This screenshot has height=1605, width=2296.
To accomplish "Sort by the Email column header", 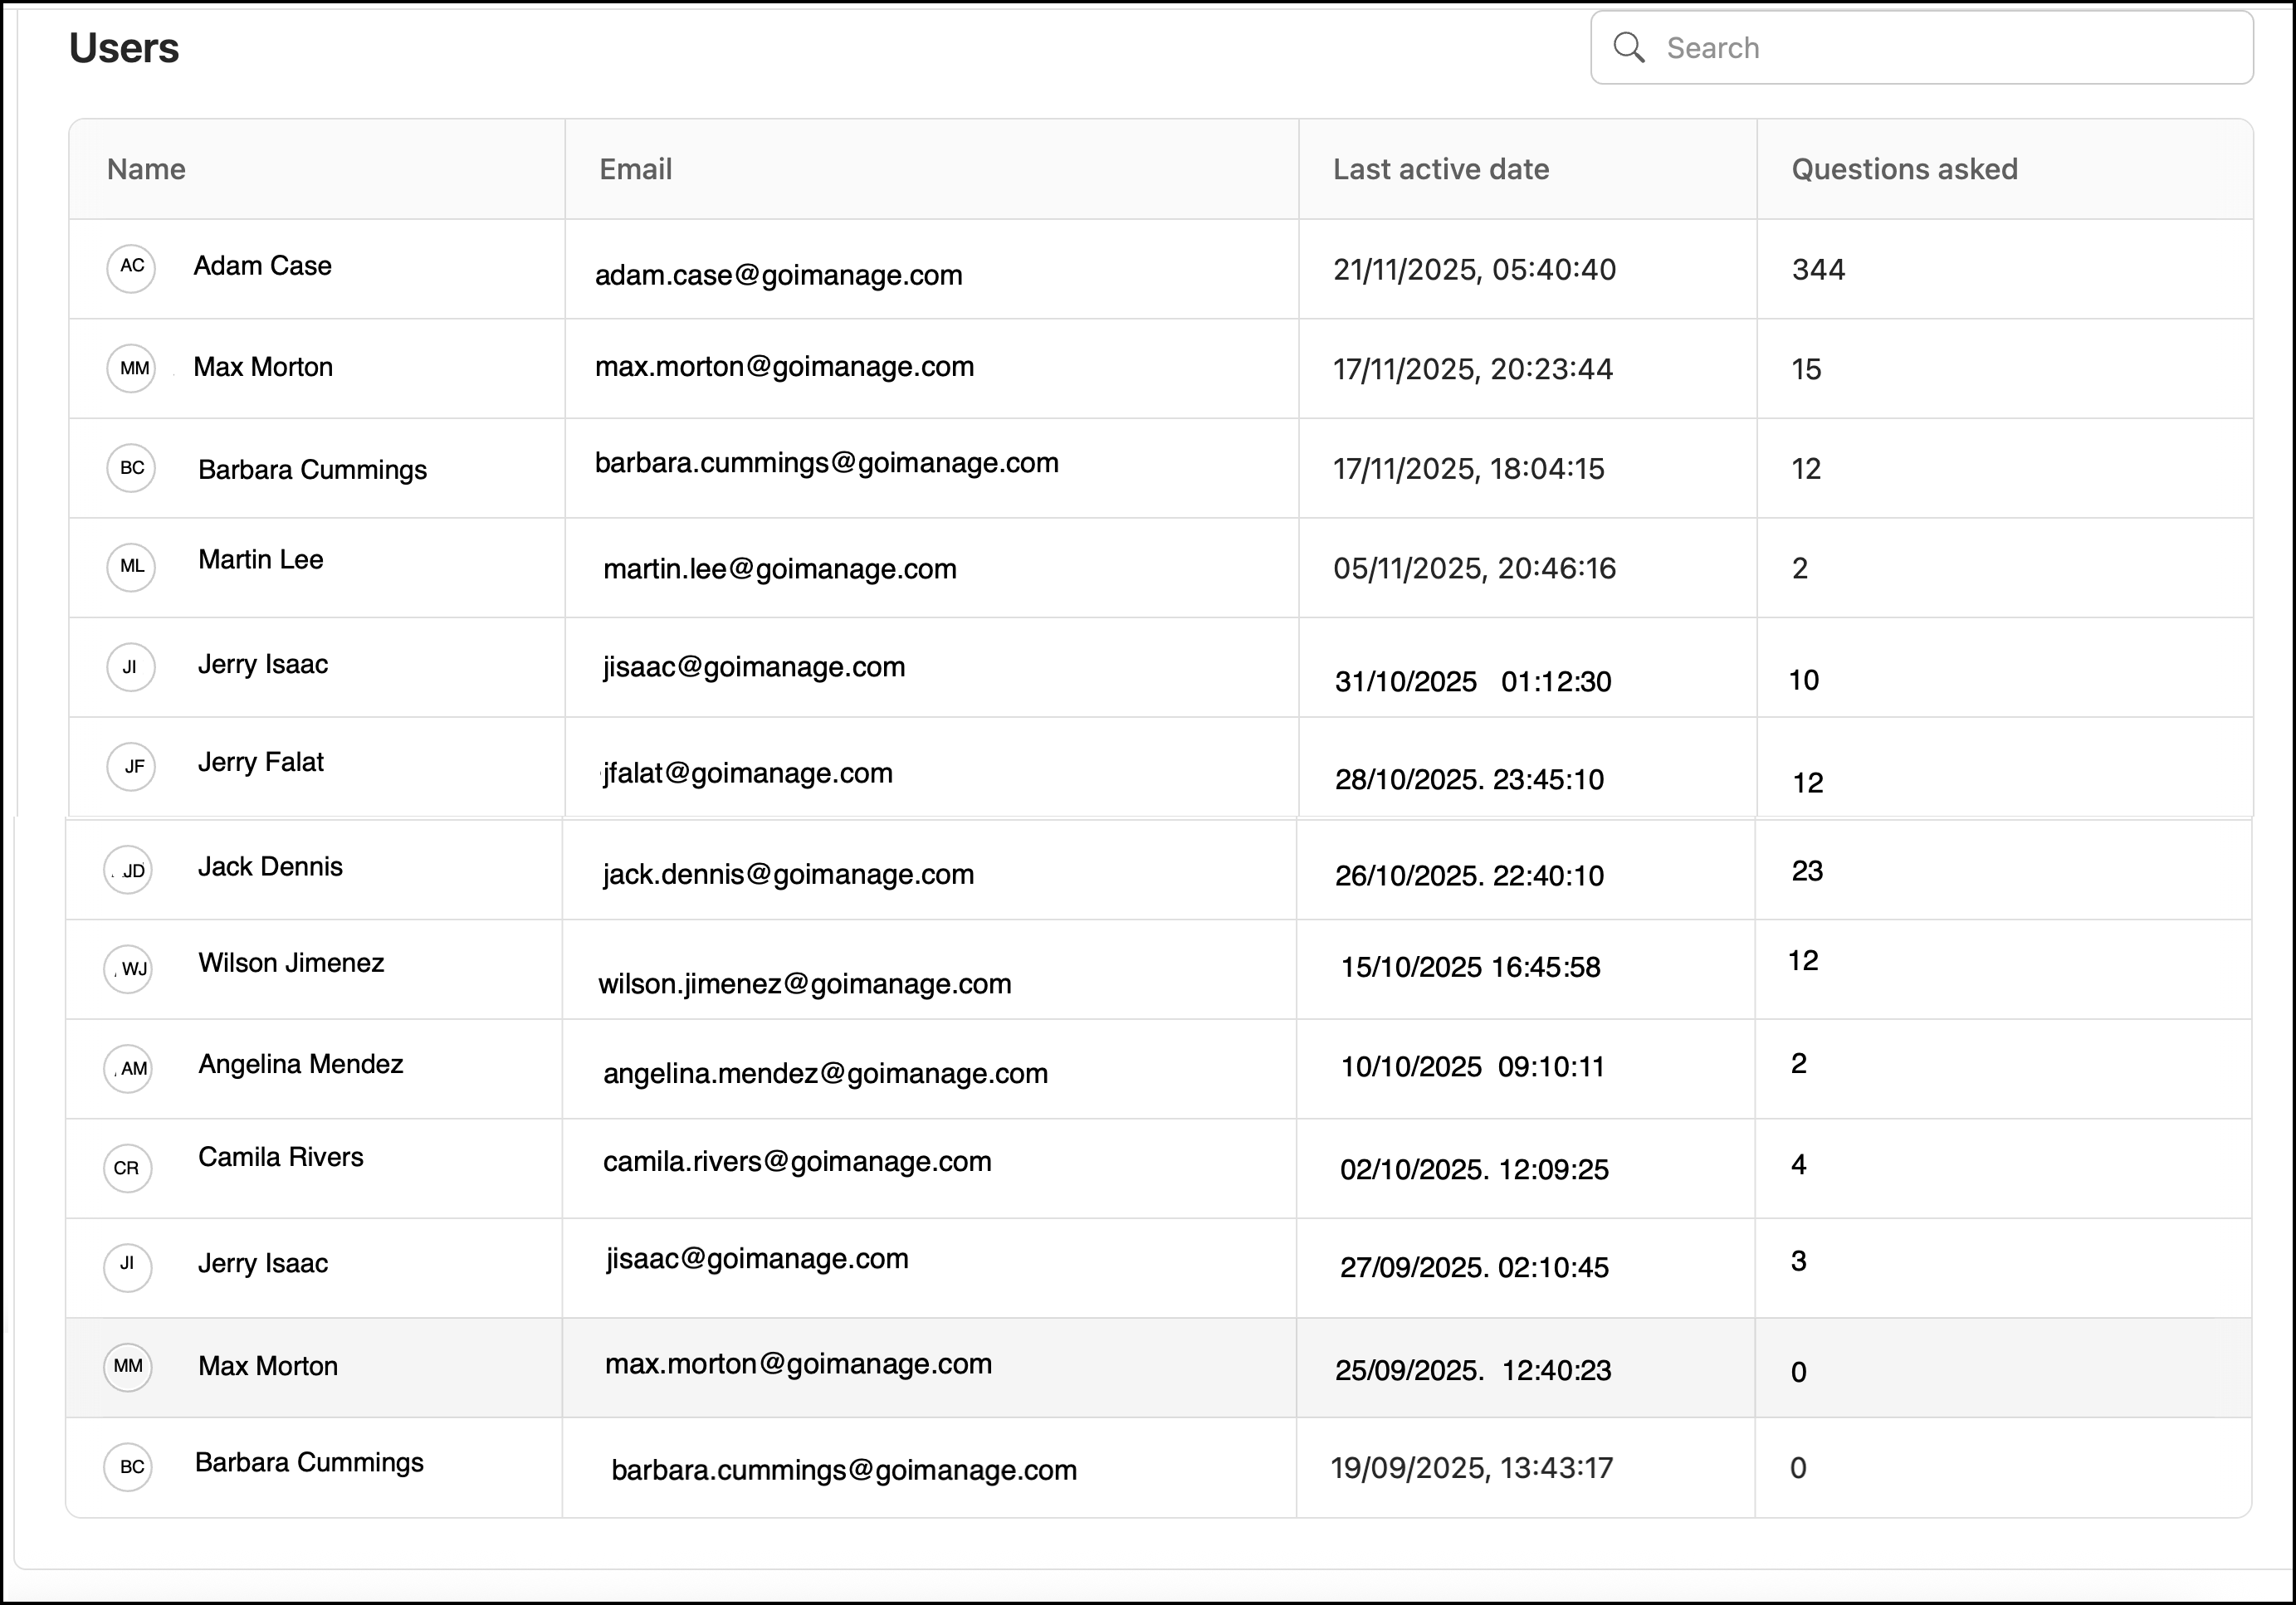I will click(635, 169).
